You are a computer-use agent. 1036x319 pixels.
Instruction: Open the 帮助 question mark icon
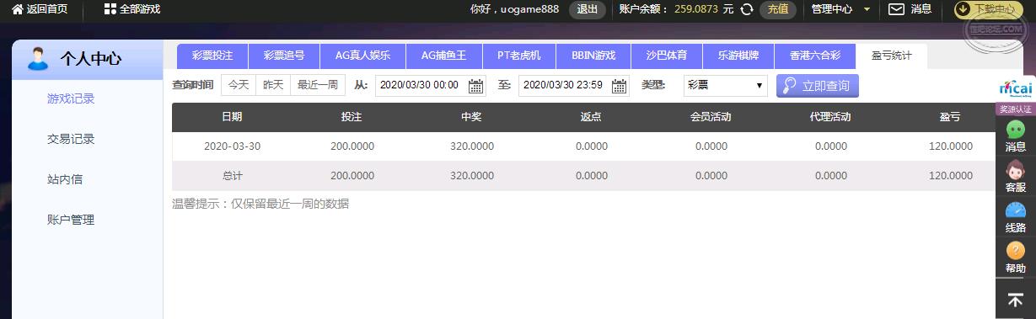pos(1016,250)
